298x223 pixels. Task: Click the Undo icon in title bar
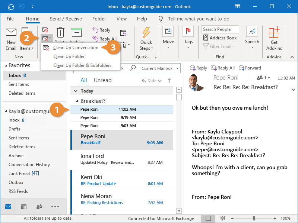point(22,7)
